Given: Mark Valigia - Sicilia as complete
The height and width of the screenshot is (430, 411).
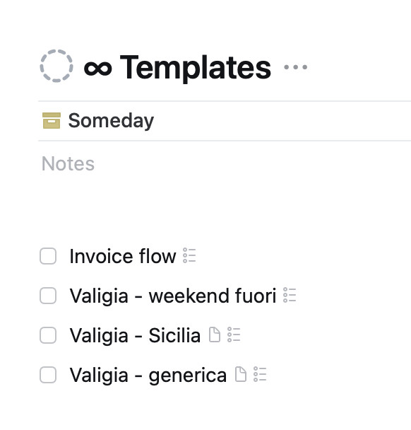Looking at the screenshot, I should click(48, 335).
